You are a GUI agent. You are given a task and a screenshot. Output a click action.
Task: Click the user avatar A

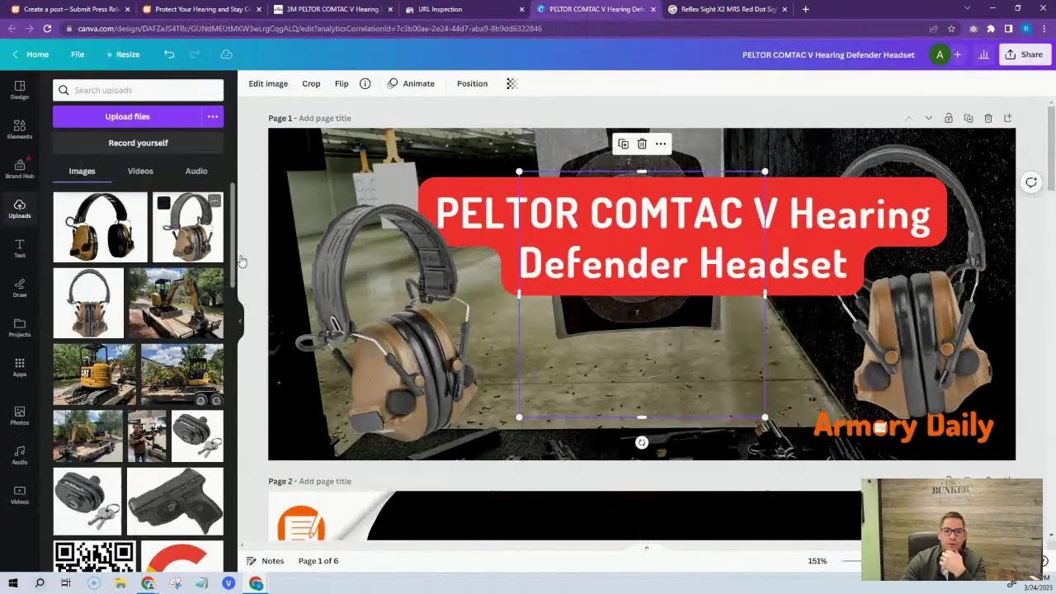pos(939,54)
